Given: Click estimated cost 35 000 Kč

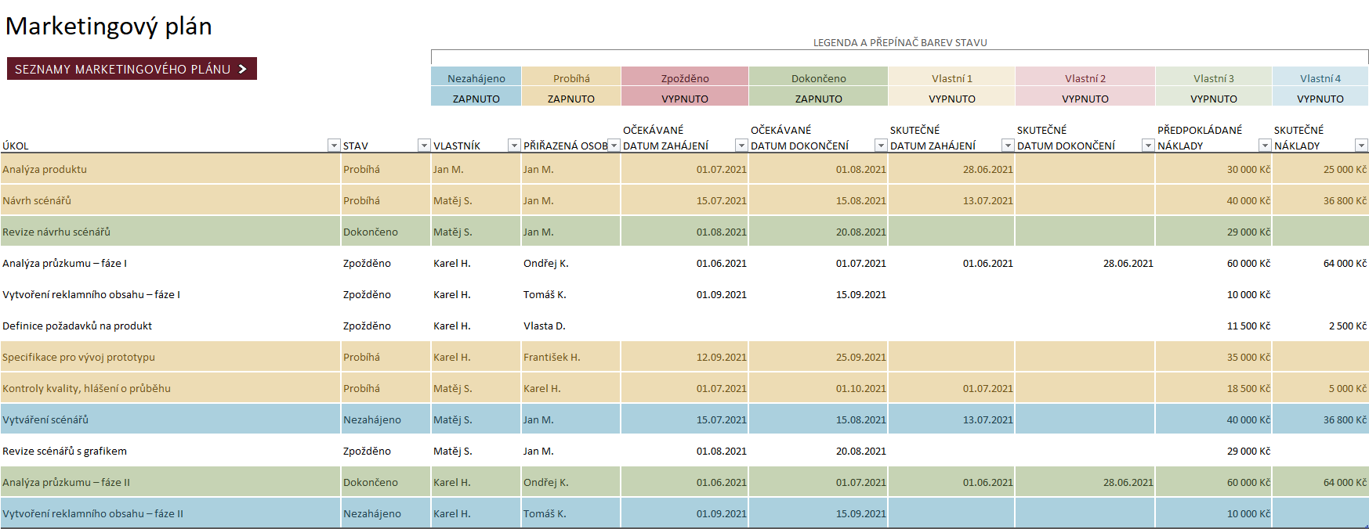Looking at the screenshot, I should [x=1214, y=357].
